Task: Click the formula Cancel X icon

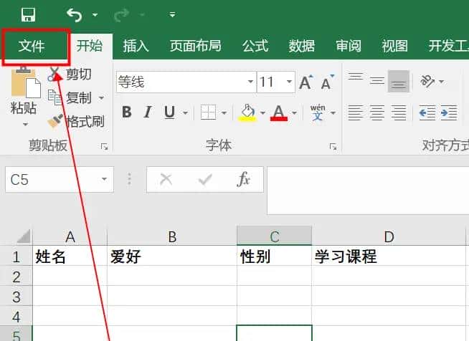Action: click(166, 179)
